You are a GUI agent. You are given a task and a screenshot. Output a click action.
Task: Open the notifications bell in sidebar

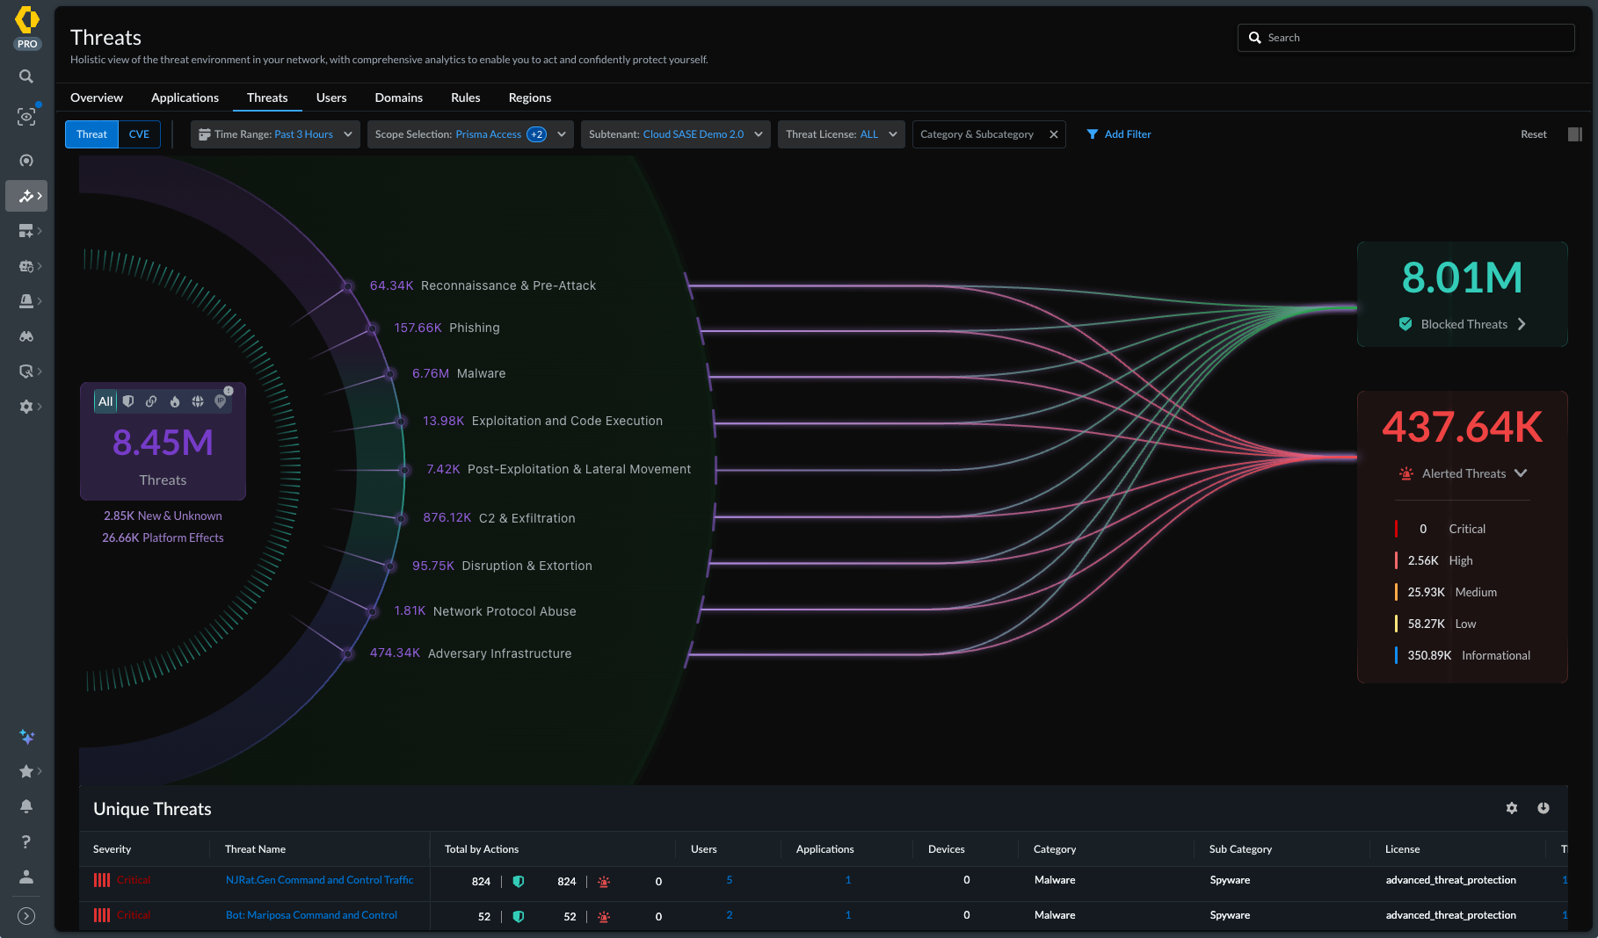(26, 806)
